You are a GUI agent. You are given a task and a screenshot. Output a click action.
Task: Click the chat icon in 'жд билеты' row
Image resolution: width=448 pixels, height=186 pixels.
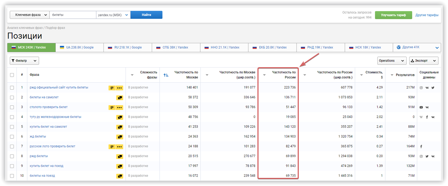119,137
